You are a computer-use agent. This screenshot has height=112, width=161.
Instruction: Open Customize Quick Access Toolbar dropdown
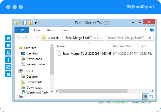tap(36, 23)
